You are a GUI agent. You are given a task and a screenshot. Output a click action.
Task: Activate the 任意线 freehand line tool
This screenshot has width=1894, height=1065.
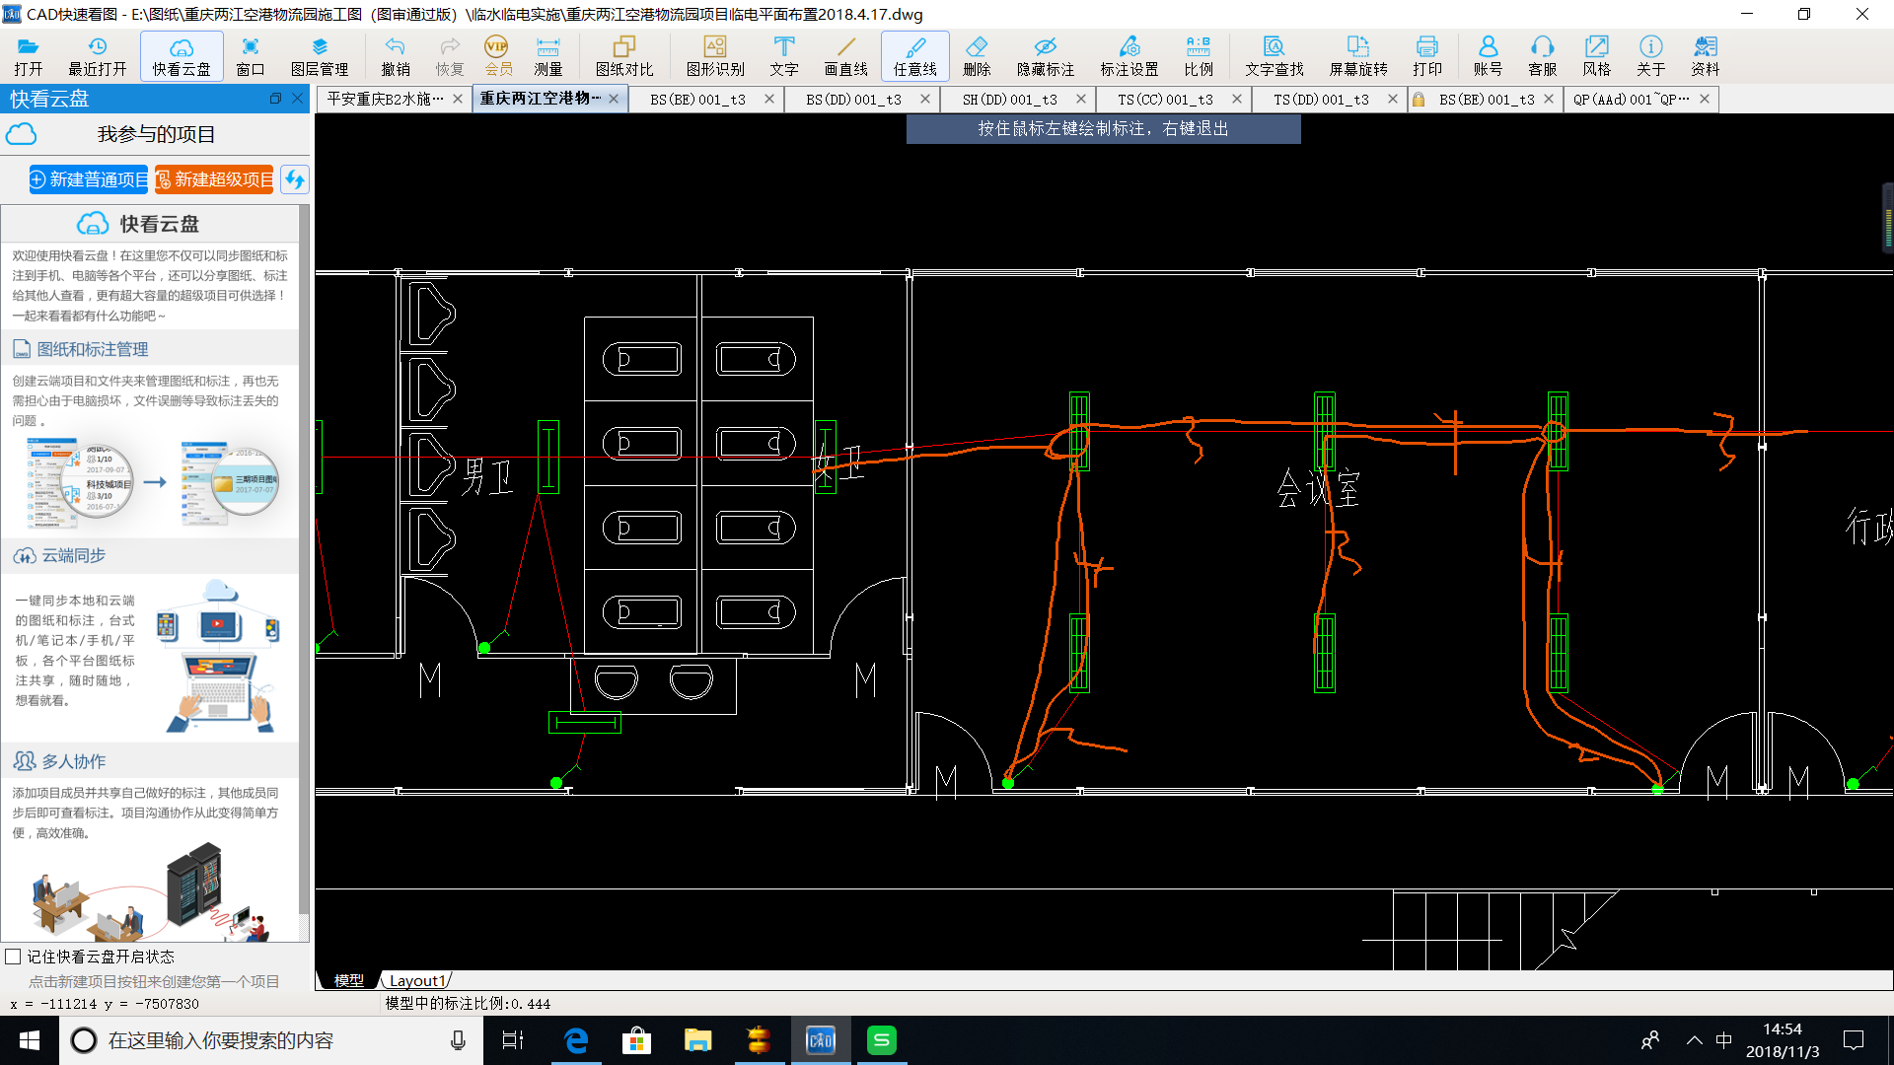pyautogui.click(x=915, y=56)
